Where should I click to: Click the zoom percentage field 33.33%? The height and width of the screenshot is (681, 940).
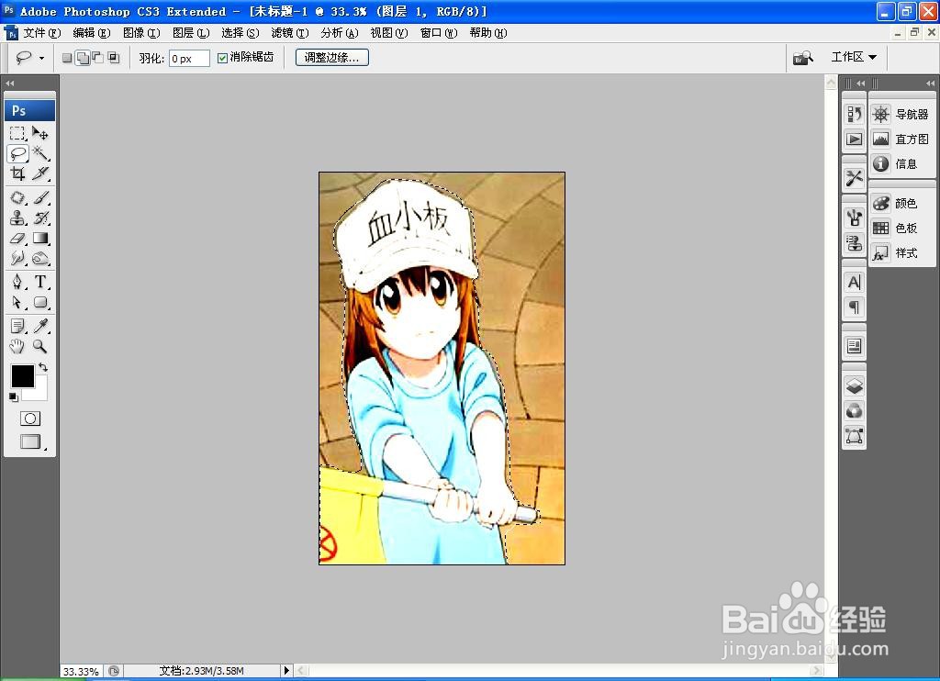[82, 671]
